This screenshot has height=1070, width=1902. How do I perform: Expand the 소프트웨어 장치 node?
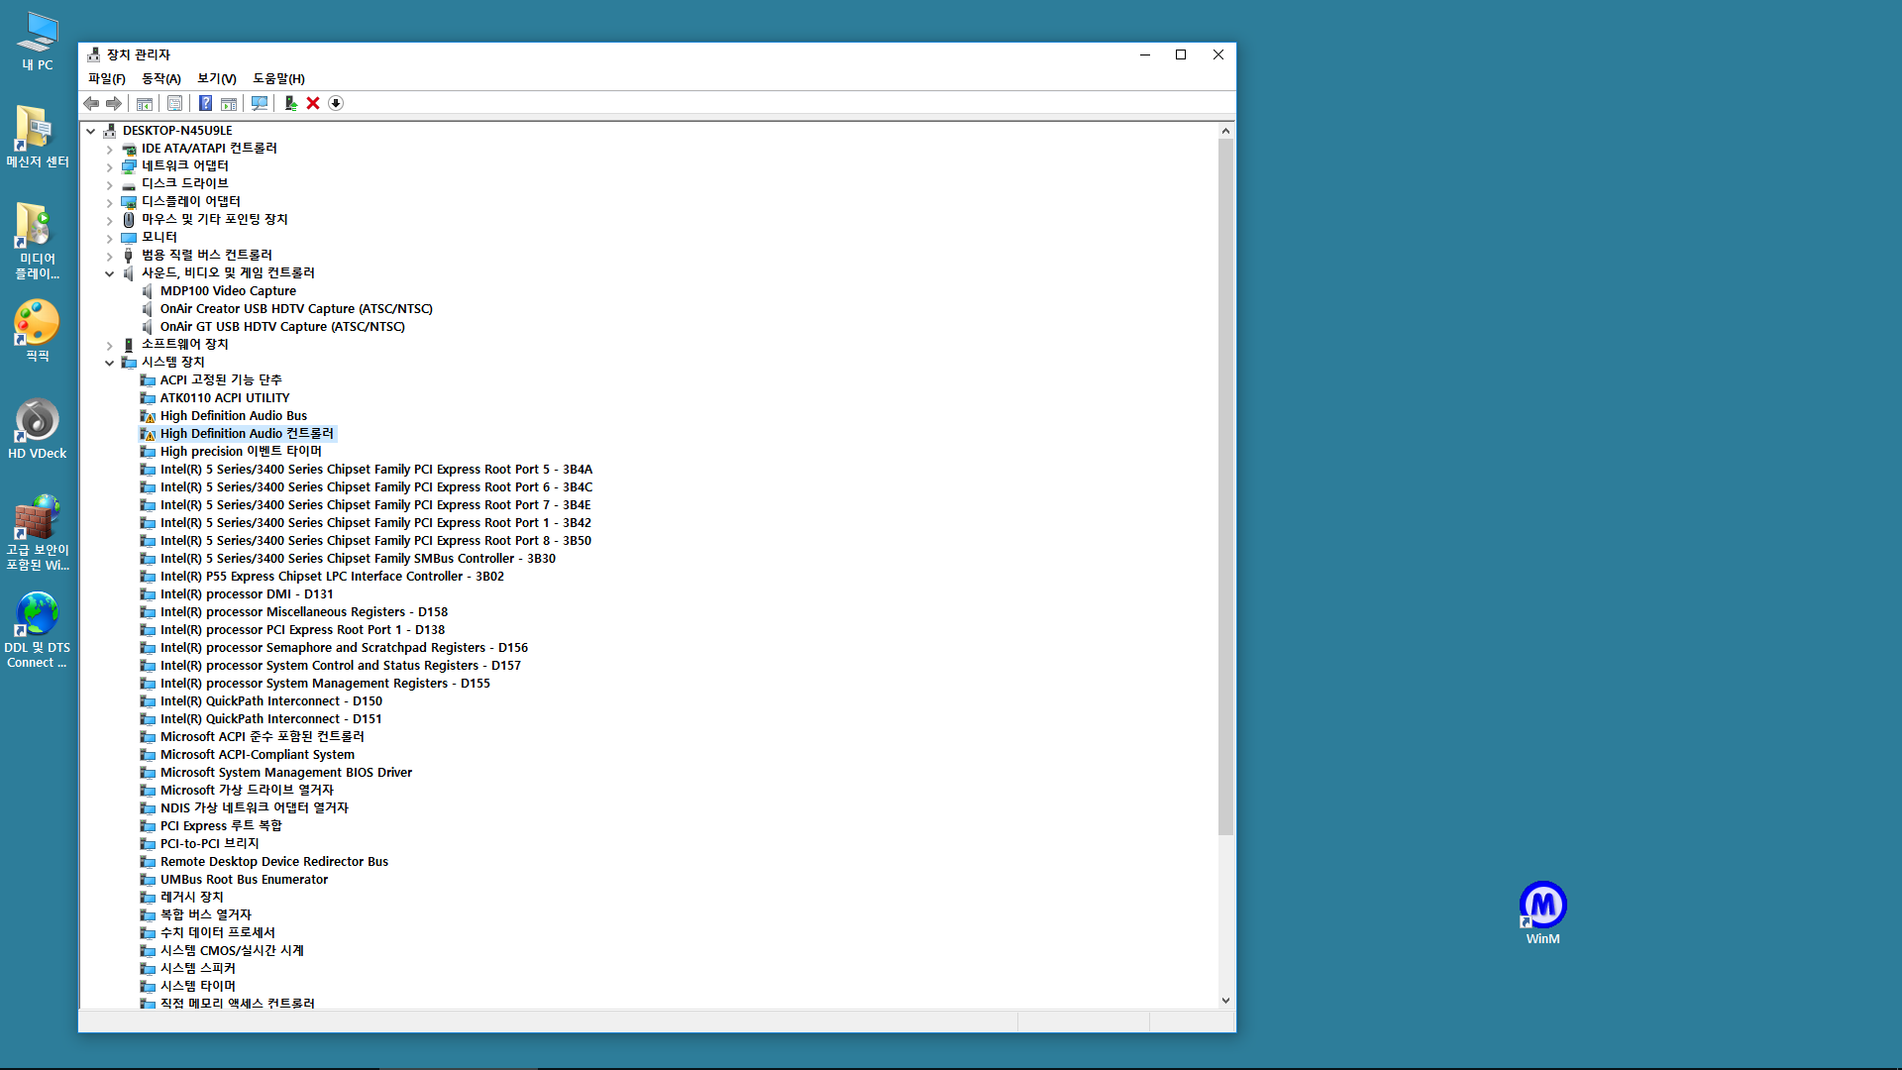coord(110,345)
